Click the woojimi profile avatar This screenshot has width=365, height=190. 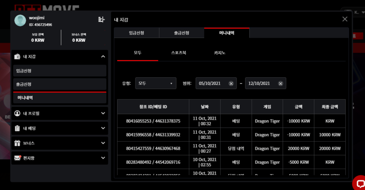pyautogui.click(x=20, y=20)
